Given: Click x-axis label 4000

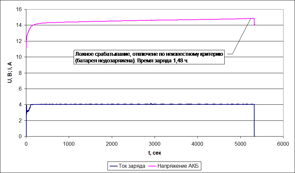Looking at the screenshot, I should 198,144.
